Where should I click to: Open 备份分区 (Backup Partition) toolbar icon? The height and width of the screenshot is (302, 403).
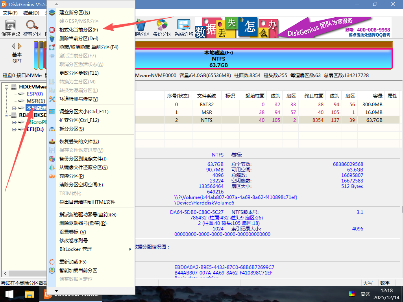[162, 28]
